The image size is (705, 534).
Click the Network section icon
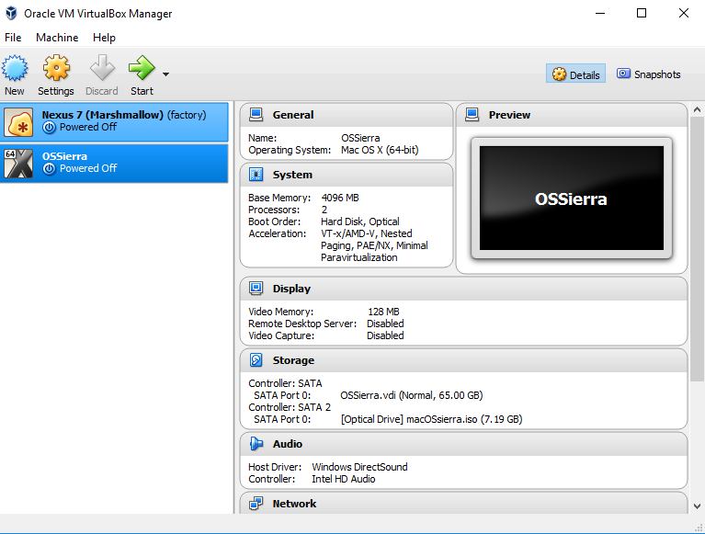pos(256,504)
